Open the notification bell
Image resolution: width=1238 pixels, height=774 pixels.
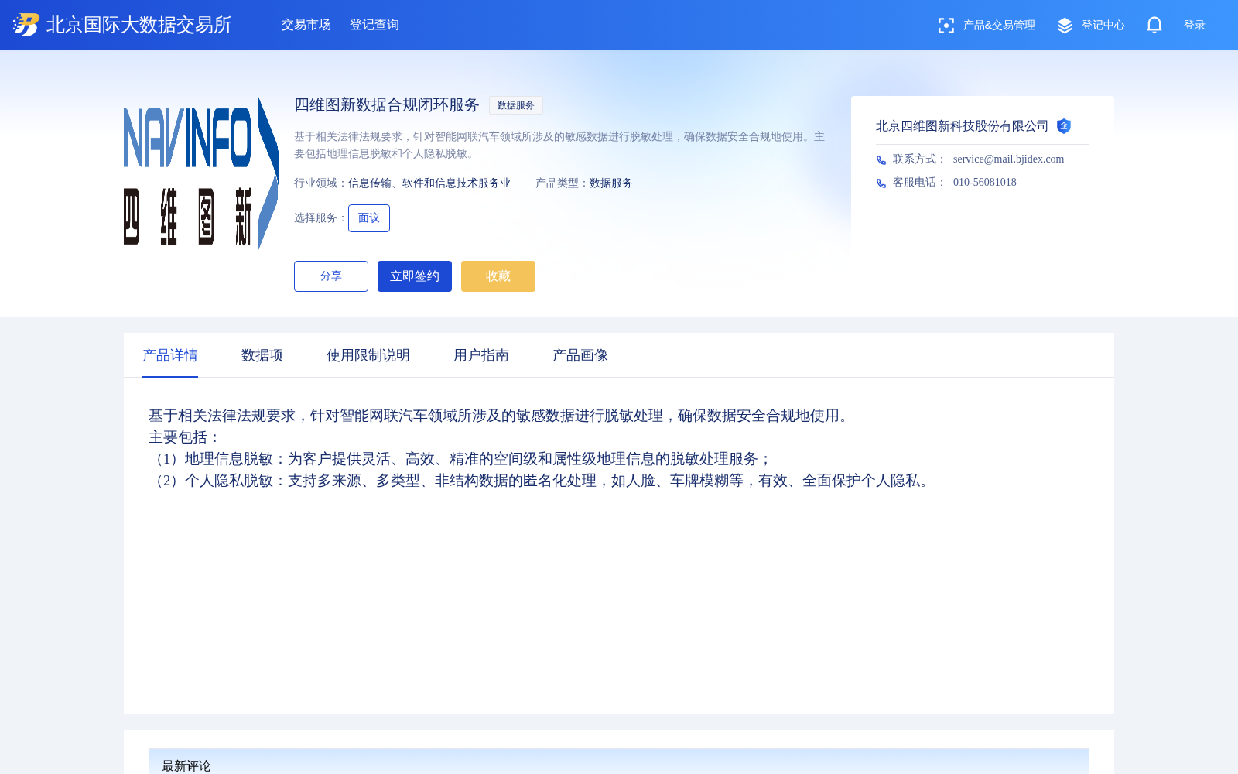pyautogui.click(x=1154, y=25)
